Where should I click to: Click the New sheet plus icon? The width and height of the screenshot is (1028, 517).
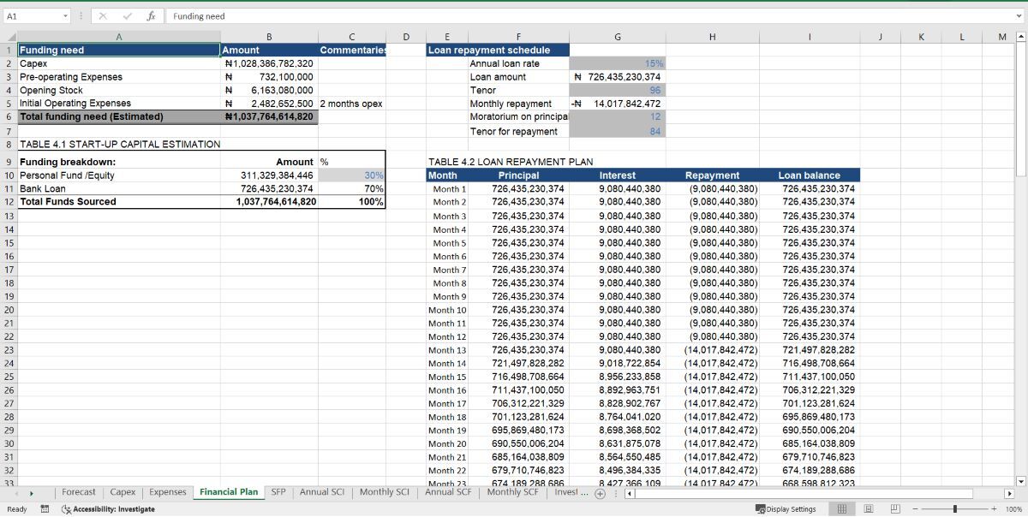601,493
